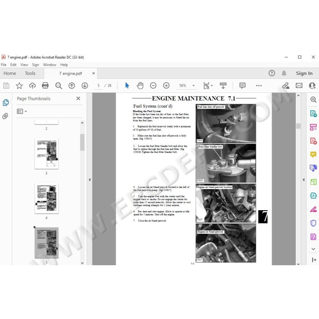Open the fit page options dropdown

(211, 86)
